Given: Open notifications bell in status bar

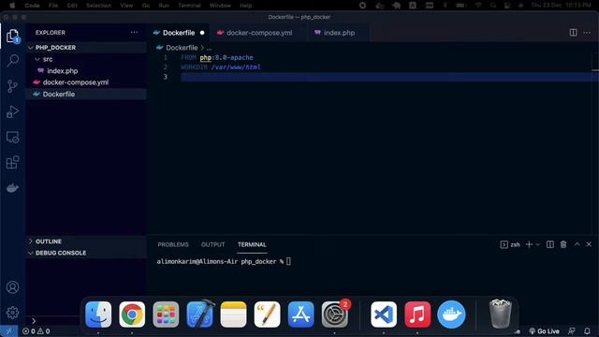Looking at the screenshot, I should [x=587, y=330].
